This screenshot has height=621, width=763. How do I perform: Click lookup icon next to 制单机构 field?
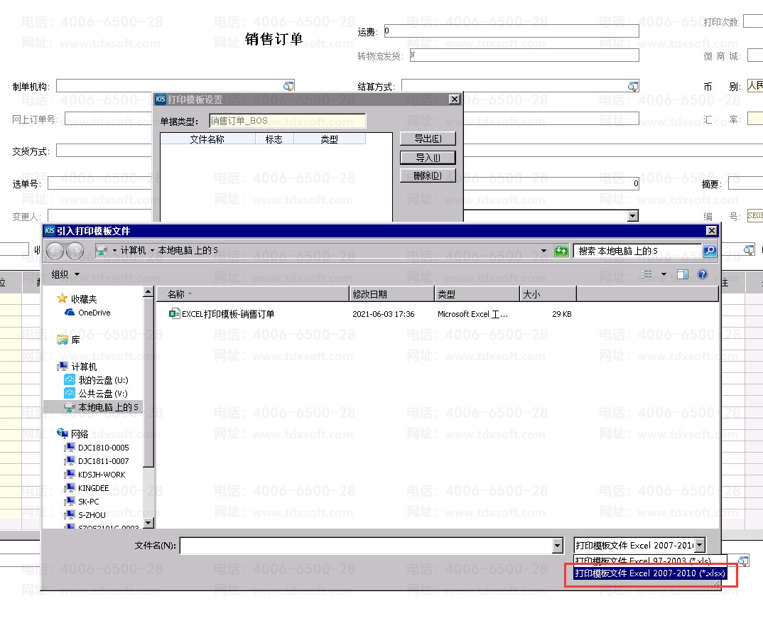pyautogui.click(x=288, y=87)
